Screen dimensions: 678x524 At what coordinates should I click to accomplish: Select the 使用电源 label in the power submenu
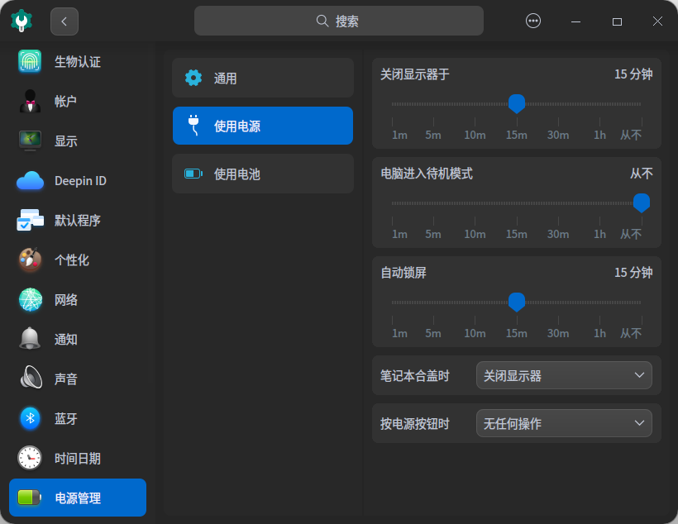237,126
